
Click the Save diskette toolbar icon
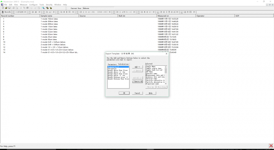click(9, 8)
